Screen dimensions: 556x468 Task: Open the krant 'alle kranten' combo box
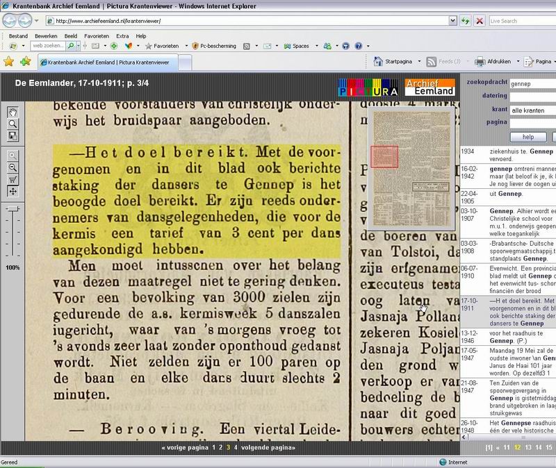(x=532, y=110)
